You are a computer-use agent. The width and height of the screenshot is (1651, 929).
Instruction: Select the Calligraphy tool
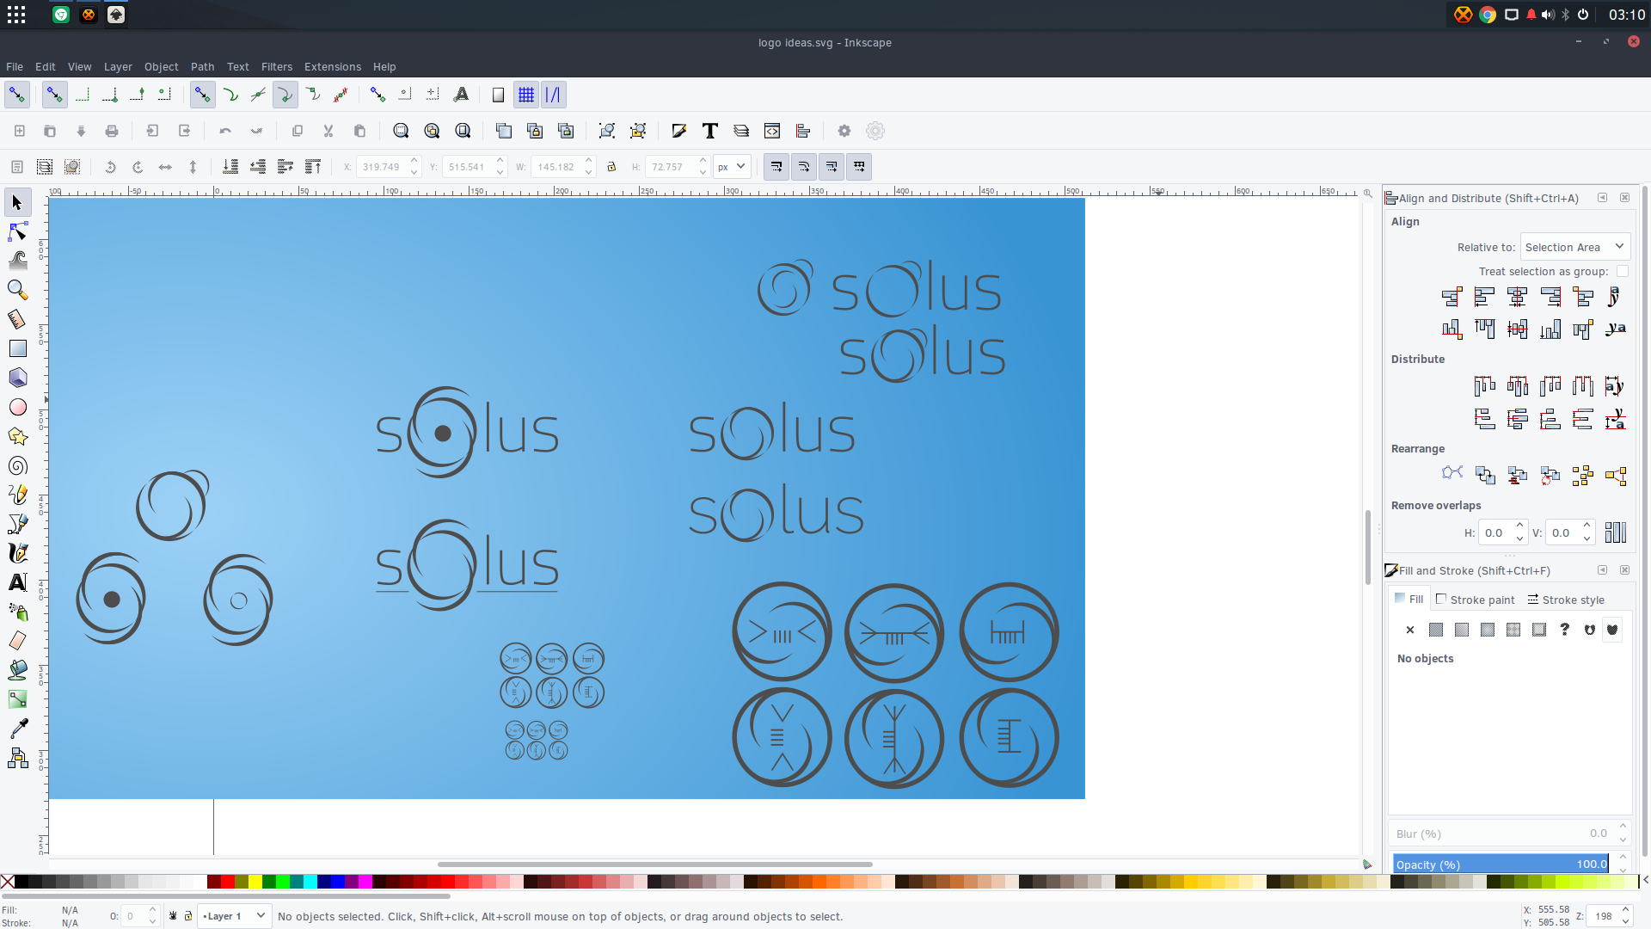(x=17, y=553)
